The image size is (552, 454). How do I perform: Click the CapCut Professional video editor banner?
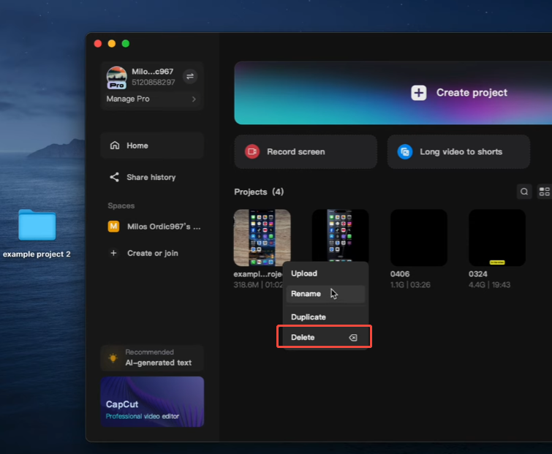pyautogui.click(x=152, y=401)
